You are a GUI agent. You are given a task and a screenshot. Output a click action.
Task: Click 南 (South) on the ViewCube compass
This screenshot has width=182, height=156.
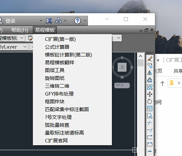tap(122, 77)
